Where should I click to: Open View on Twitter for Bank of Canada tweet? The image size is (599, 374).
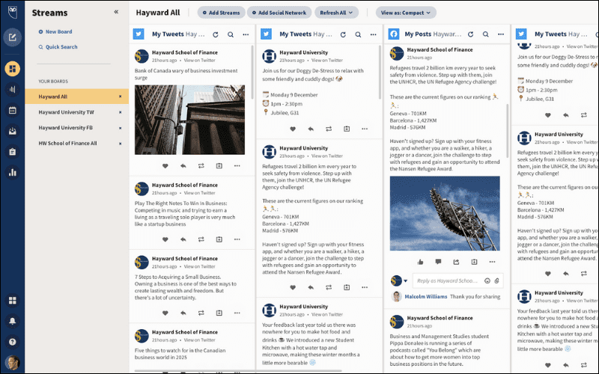(199, 61)
